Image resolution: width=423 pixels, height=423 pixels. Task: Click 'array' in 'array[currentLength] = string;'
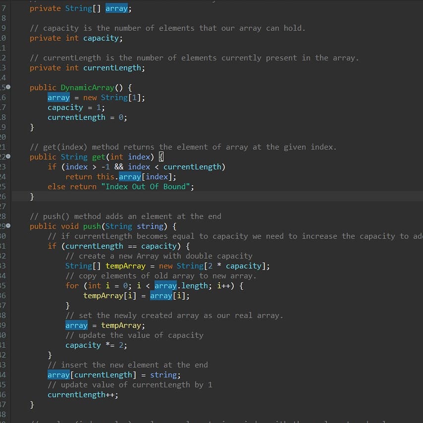[x=58, y=375]
